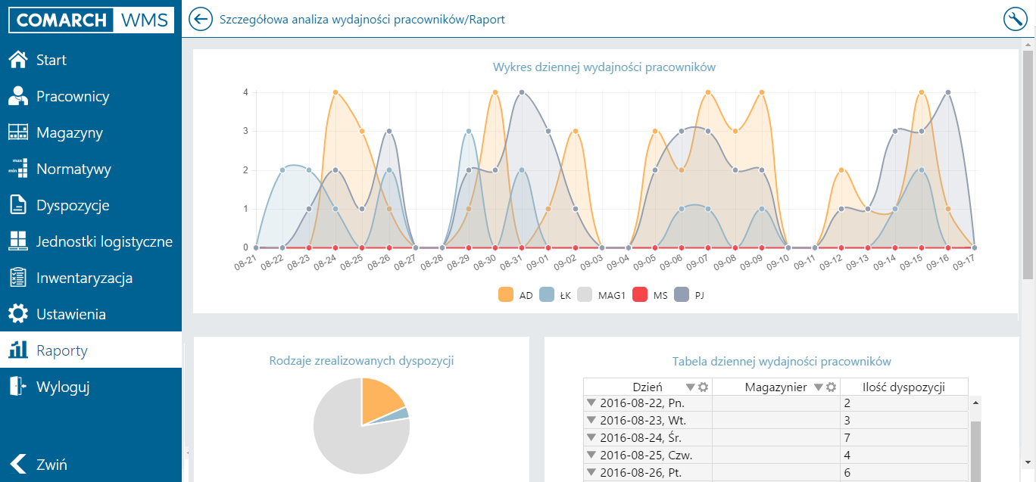Click the back arrow icon in header

point(201,19)
